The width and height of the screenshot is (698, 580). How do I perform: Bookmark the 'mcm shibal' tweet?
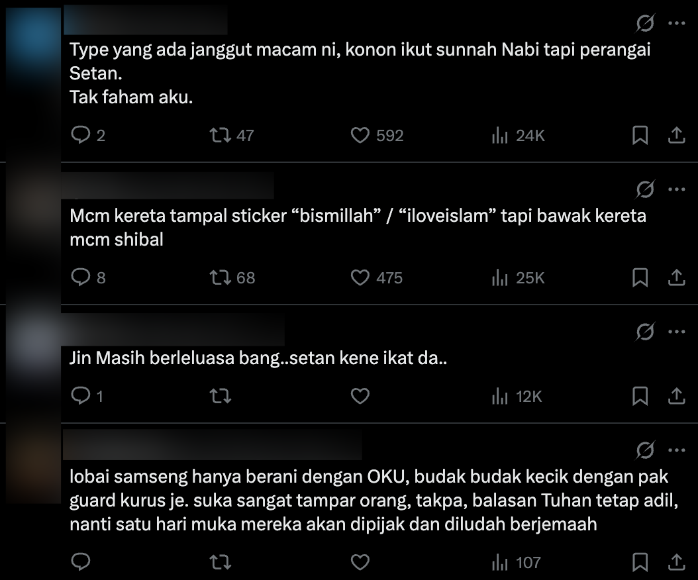point(640,277)
